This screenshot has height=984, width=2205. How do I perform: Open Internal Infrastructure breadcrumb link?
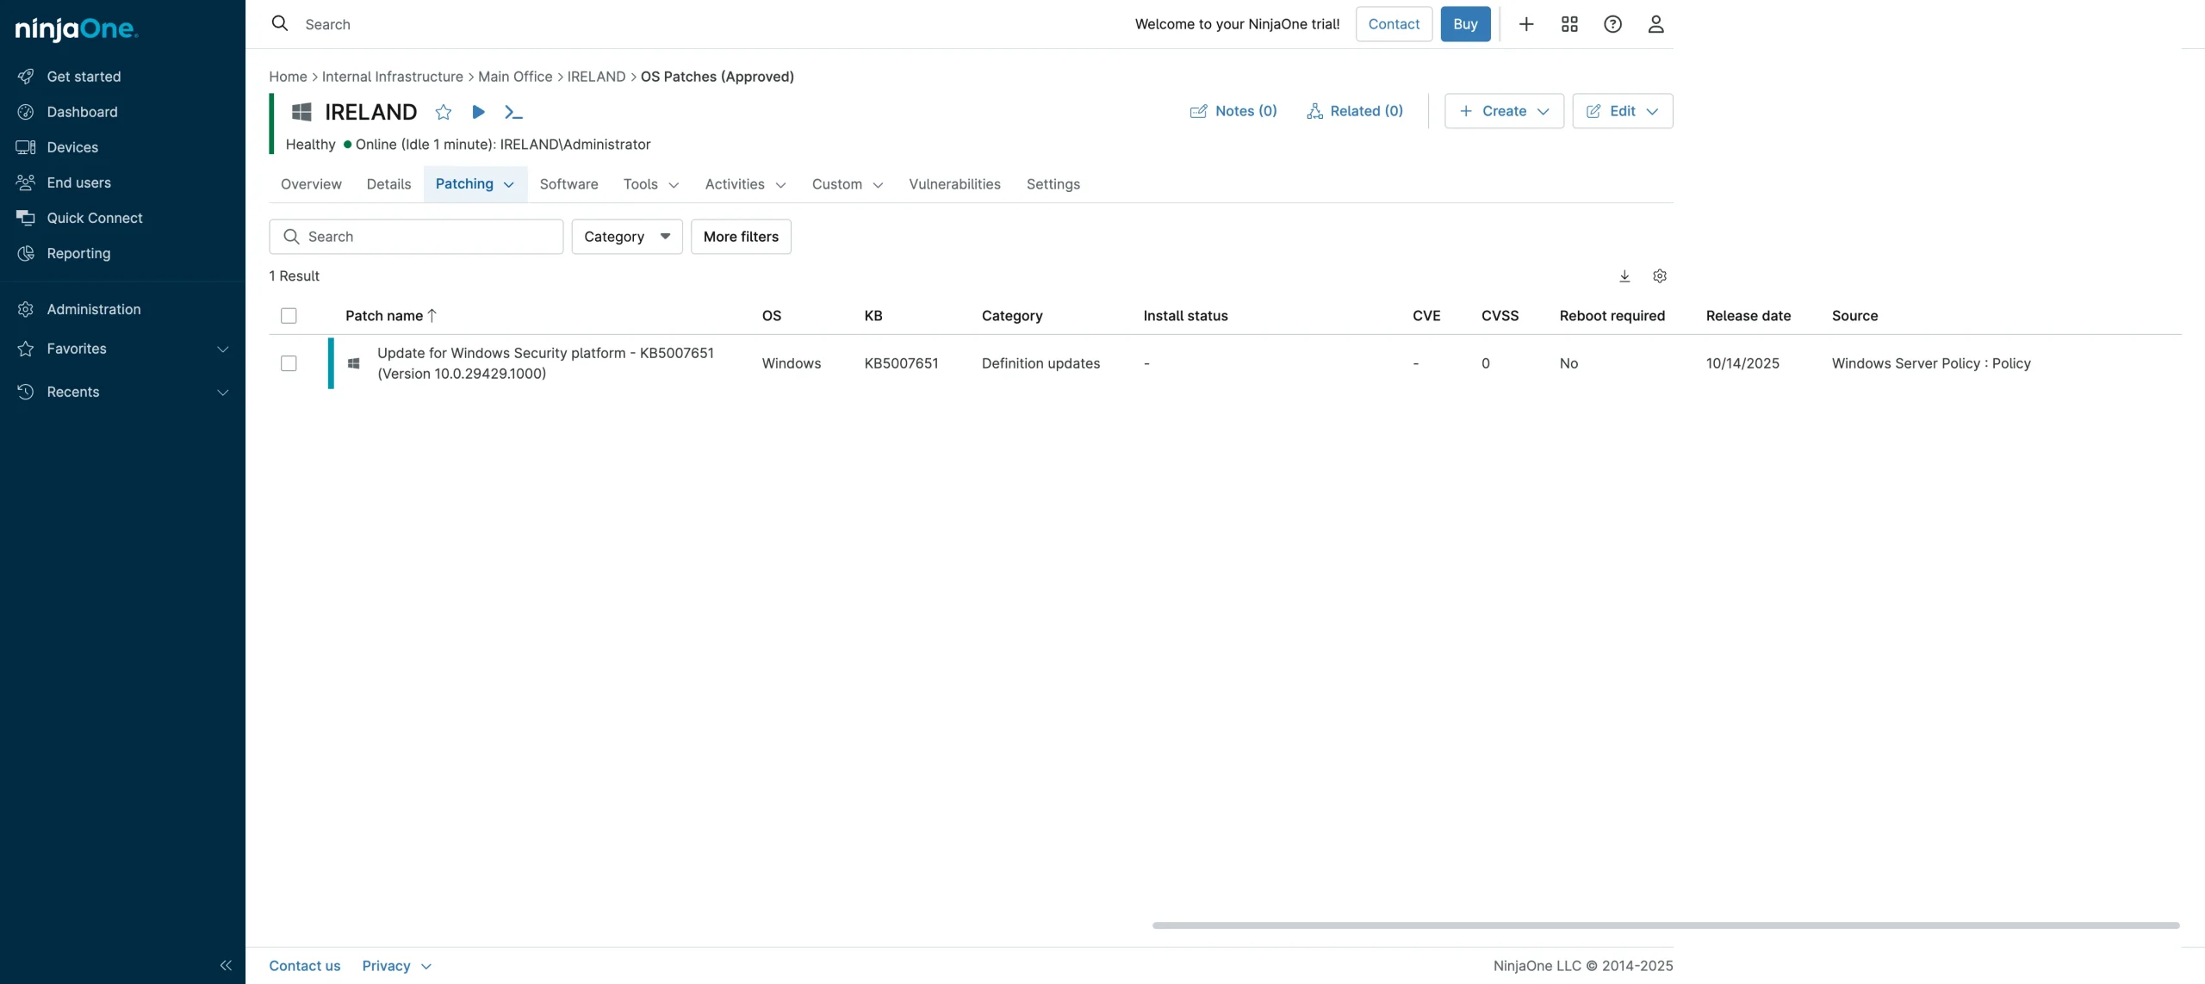pyautogui.click(x=393, y=77)
